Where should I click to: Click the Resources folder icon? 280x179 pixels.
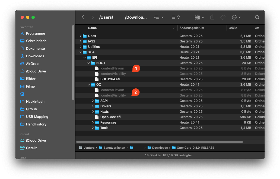(97, 122)
